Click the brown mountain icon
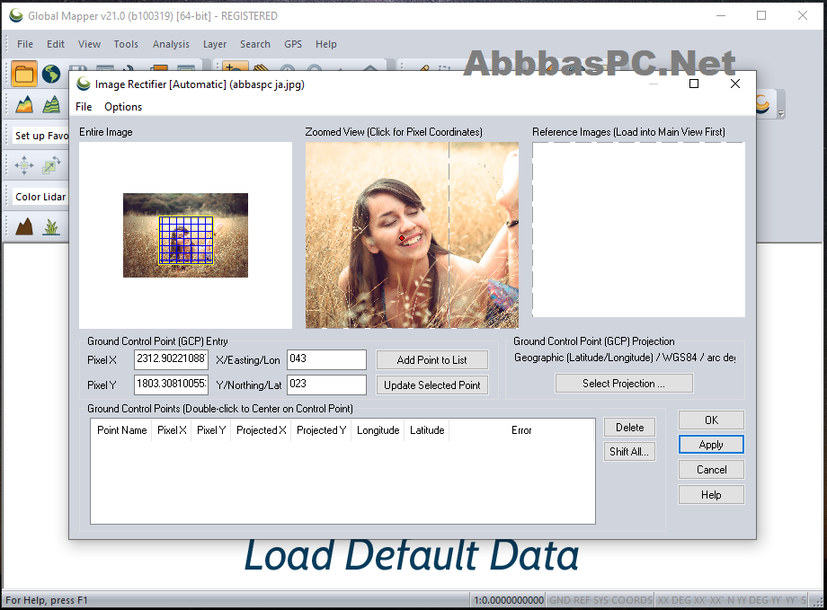827x610 pixels. pyautogui.click(x=24, y=226)
